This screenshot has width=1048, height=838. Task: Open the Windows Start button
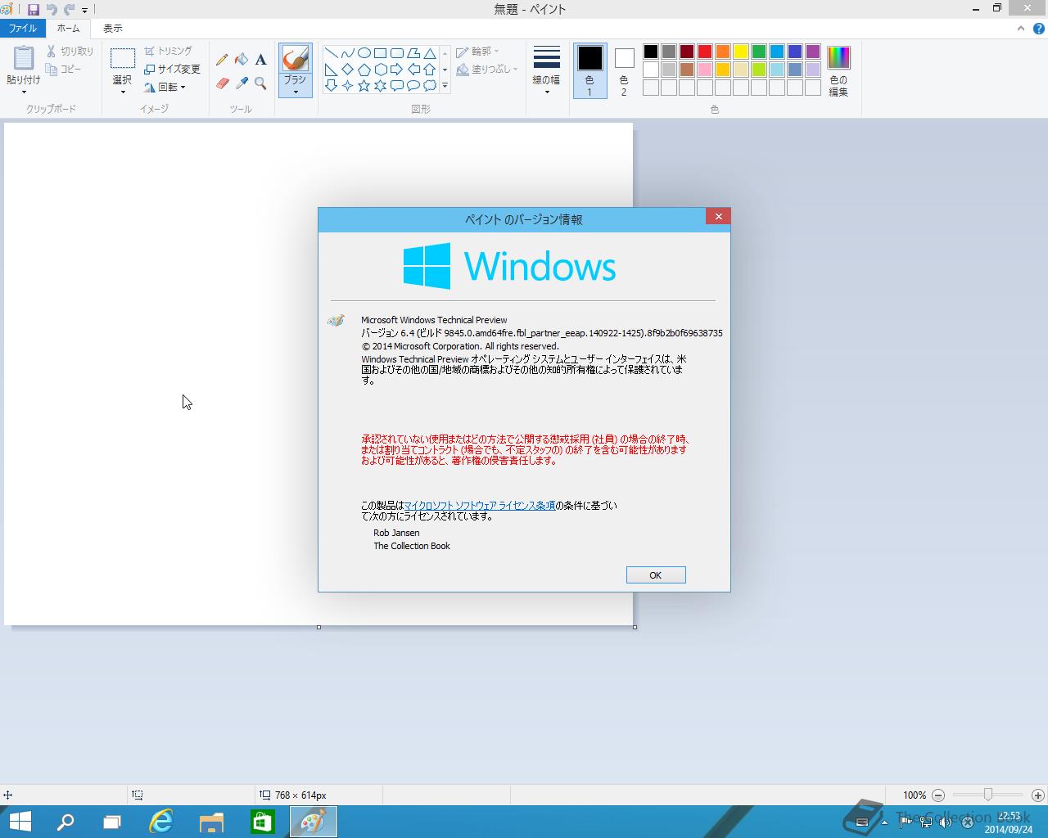click(x=20, y=822)
